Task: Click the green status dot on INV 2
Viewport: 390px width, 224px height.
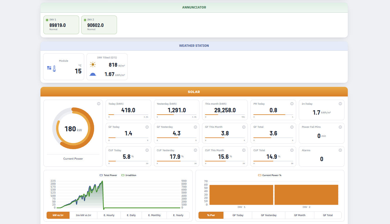Action: tap(85, 20)
